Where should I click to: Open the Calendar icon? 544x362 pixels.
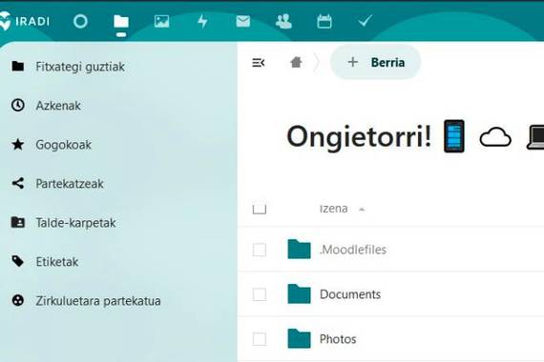click(324, 22)
